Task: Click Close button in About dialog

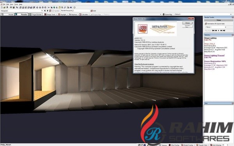Action: pos(187,23)
